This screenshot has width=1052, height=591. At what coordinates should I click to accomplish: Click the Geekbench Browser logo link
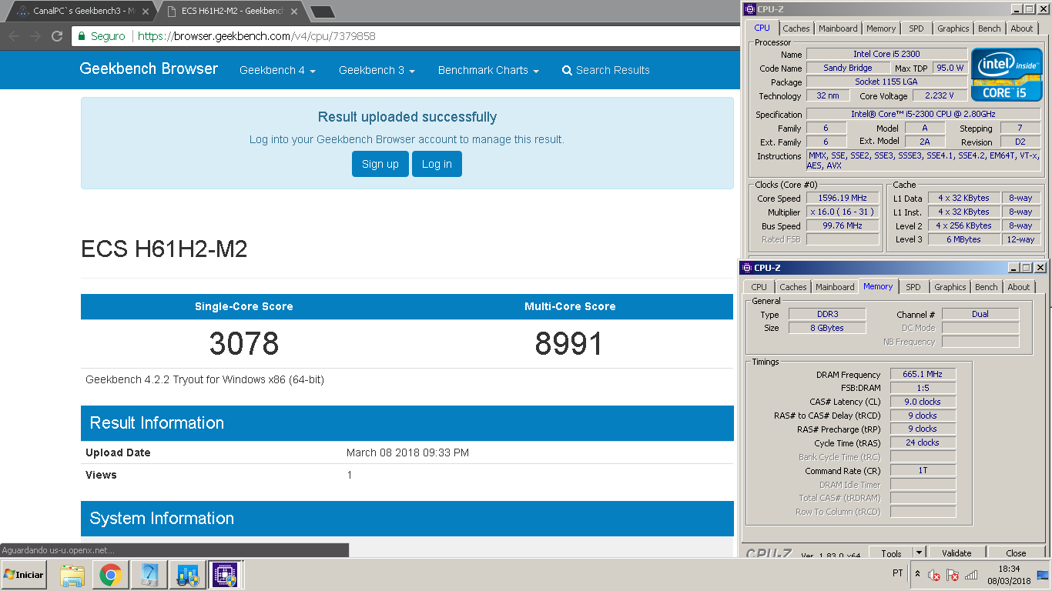(x=149, y=68)
